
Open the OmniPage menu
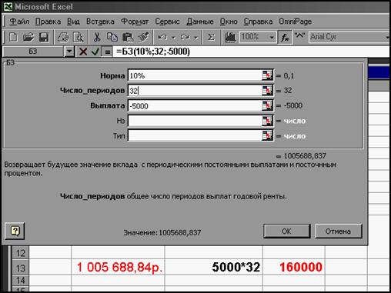click(295, 22)
